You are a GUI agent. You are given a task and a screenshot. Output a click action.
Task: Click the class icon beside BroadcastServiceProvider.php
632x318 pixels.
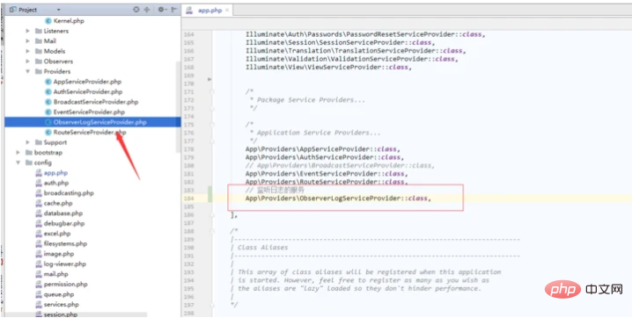(x=48, y=102)
